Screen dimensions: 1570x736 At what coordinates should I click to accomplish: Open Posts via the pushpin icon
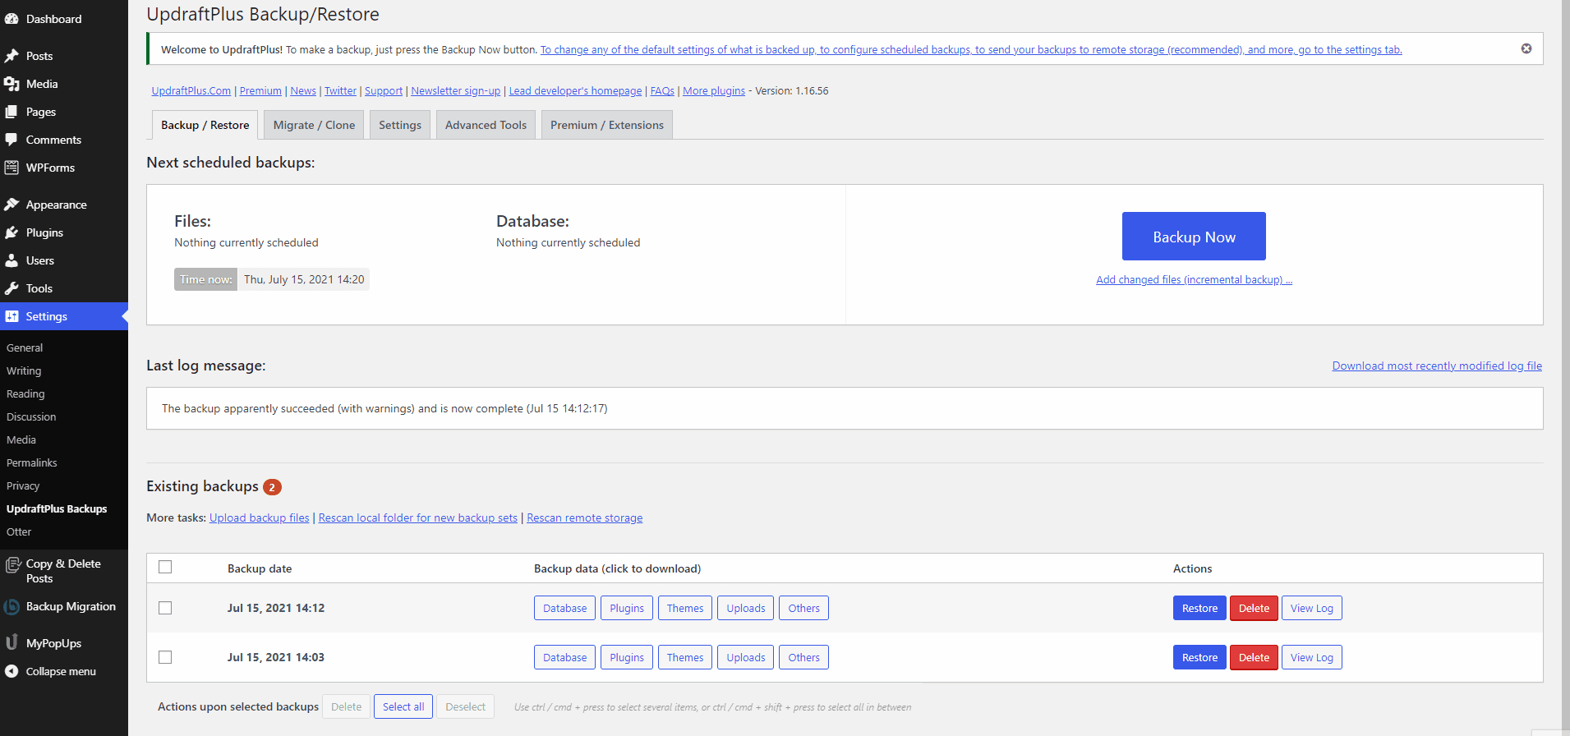coord(12,56)
